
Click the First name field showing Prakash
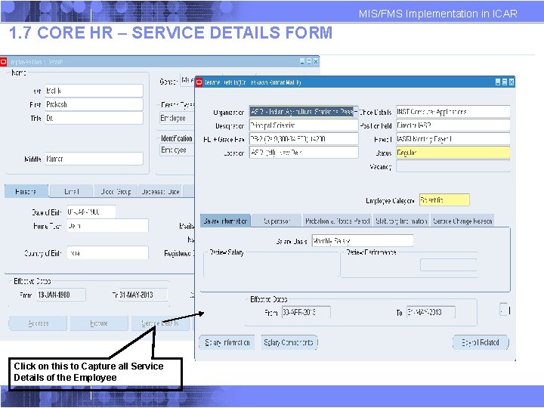94,104
